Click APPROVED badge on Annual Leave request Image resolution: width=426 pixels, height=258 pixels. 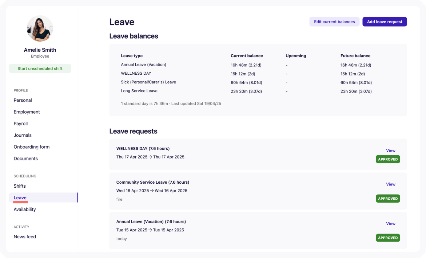coord(388,238)
